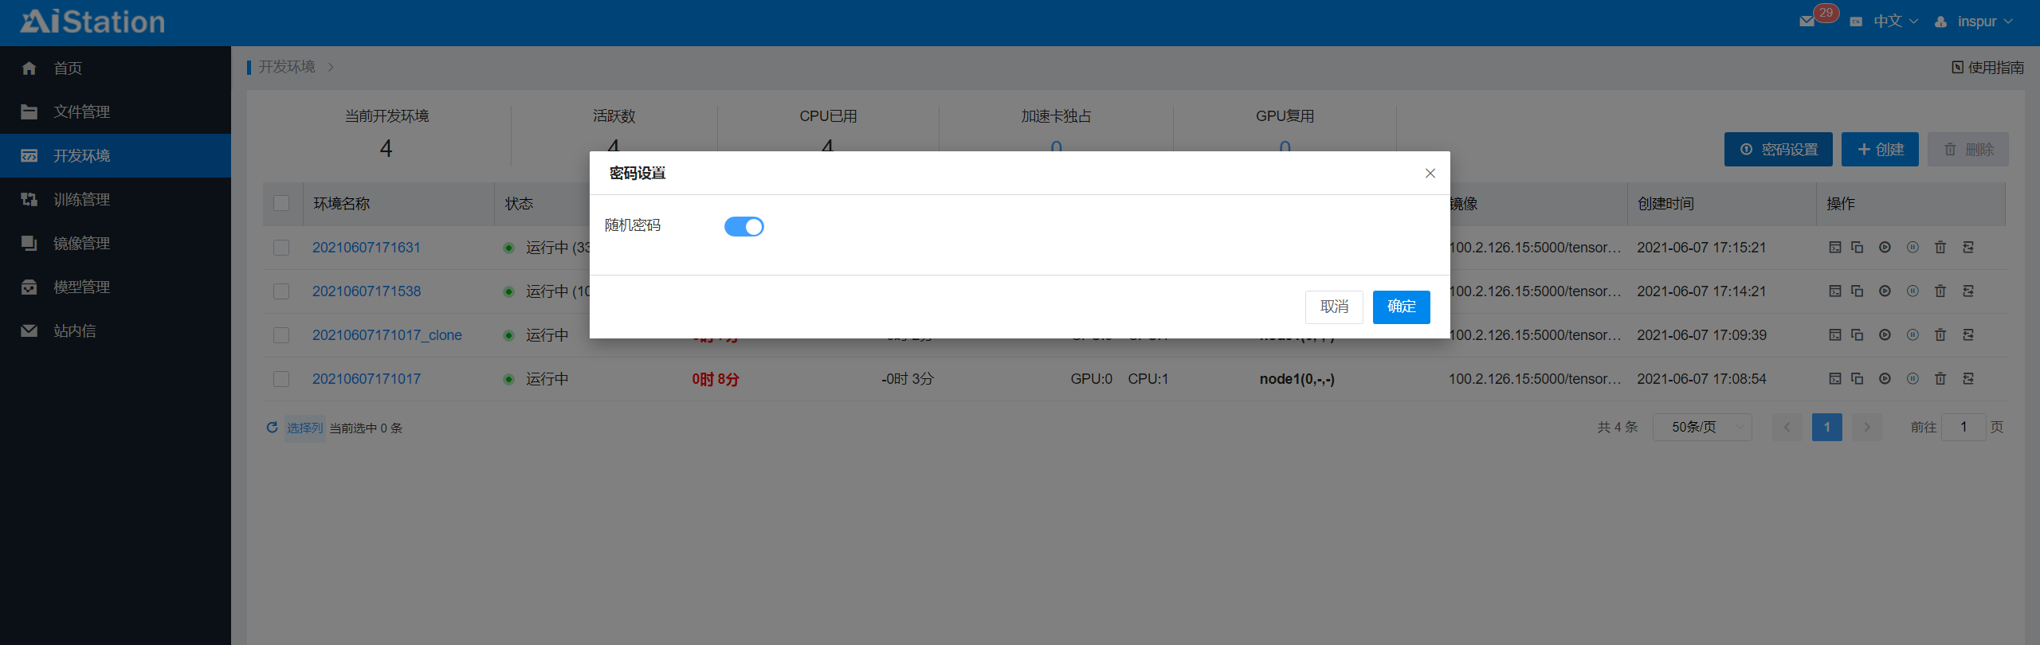Select the checkbox for environment 20210607171631
The width and height of the screenshot is (2040, 645).
point(281,248)
